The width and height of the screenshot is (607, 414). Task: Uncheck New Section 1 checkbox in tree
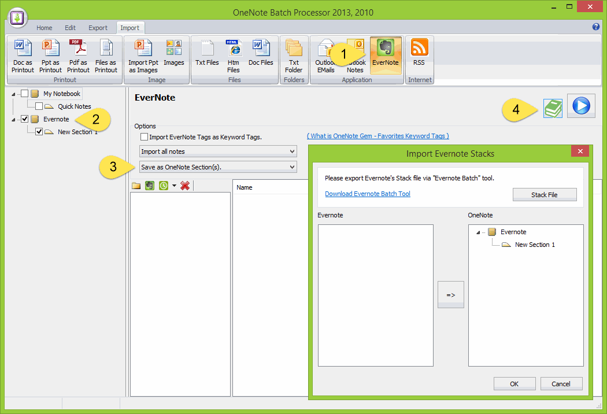click(x=39, y=132)
